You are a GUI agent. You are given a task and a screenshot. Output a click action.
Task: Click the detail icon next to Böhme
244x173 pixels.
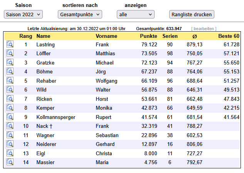pos(10,71)
